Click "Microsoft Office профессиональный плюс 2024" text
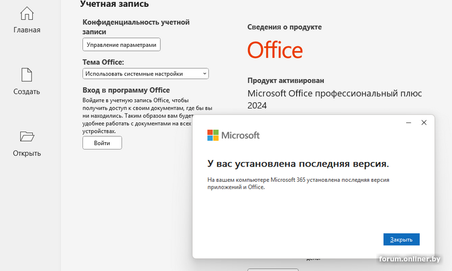Image resolution: width=452 pixels, height=271 pixels. (334, 99)
